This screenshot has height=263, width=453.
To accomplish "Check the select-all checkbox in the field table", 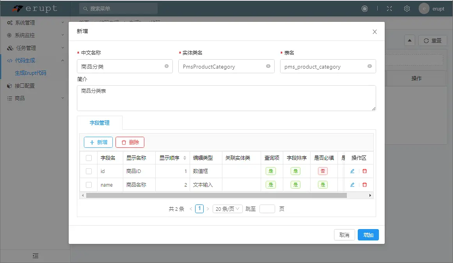I will coord(88,157).
